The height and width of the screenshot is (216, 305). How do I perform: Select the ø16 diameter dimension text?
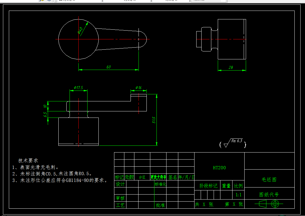pyautogui.click(x=139, y=88)
